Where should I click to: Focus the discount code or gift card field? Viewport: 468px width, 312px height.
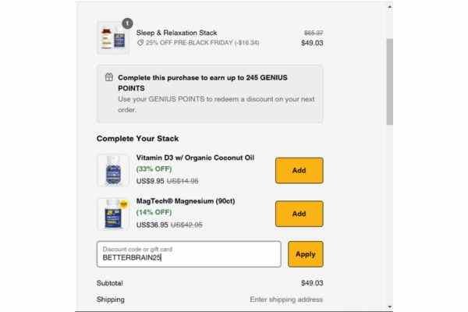click(x=189, y=254)
